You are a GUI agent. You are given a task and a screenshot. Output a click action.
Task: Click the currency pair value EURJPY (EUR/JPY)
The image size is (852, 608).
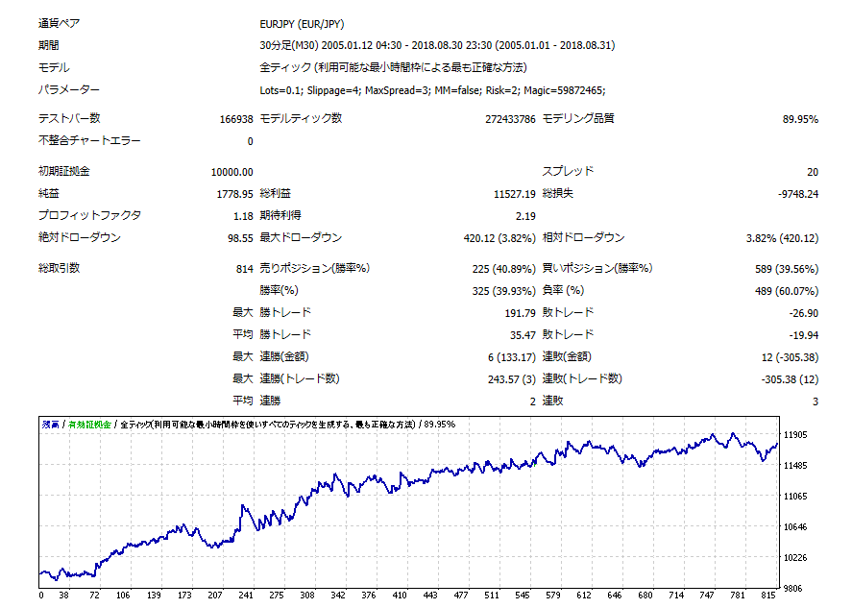click(x=302, y=24)
